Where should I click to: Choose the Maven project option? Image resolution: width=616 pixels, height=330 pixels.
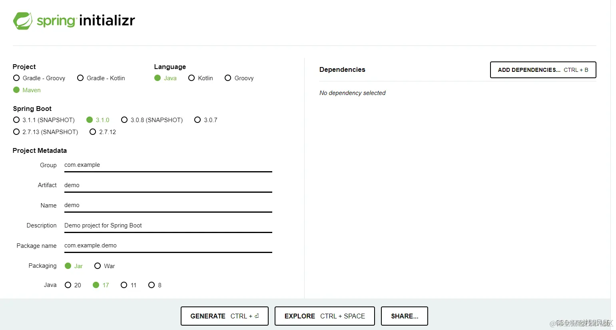[27, 90]
